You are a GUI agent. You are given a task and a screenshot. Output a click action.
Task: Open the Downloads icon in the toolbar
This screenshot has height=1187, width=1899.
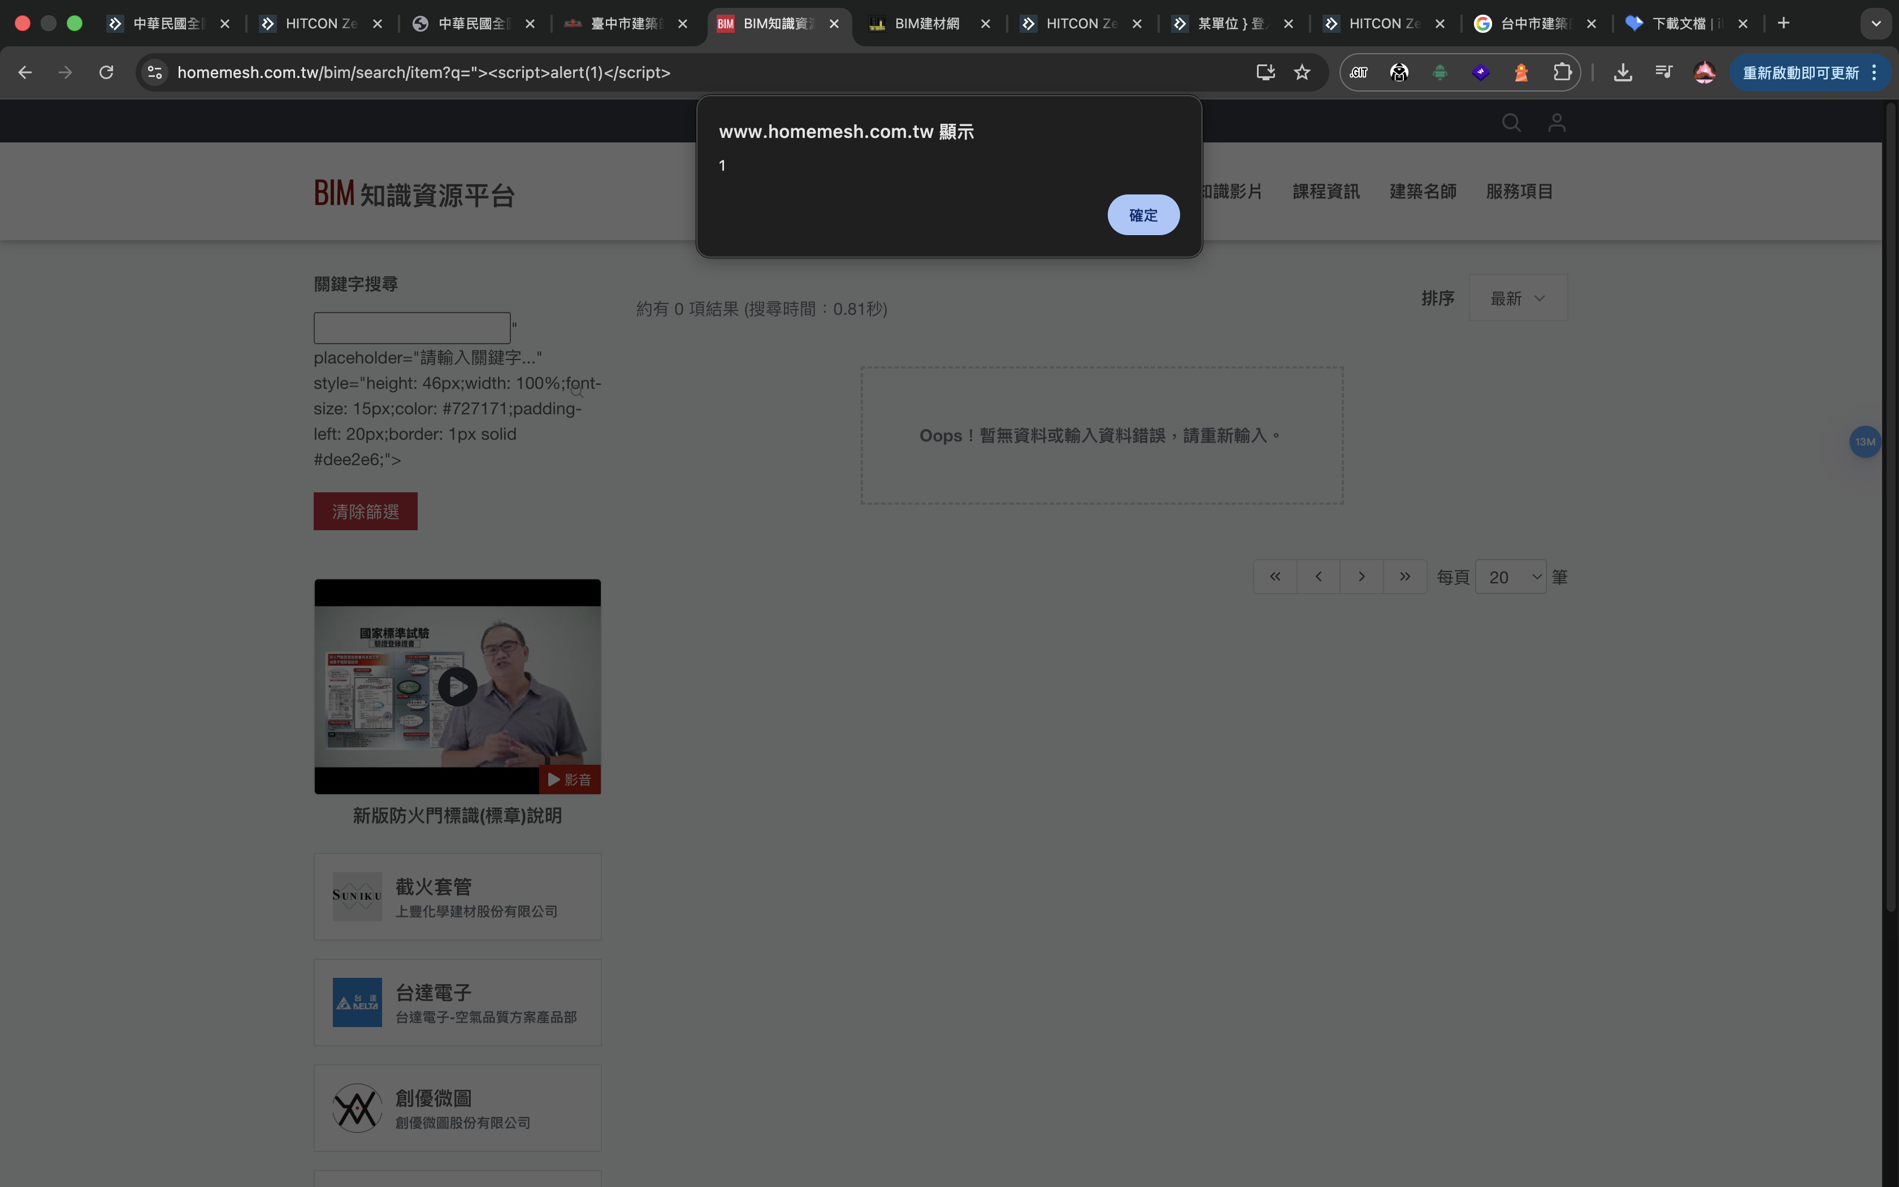pos(1623,72)
